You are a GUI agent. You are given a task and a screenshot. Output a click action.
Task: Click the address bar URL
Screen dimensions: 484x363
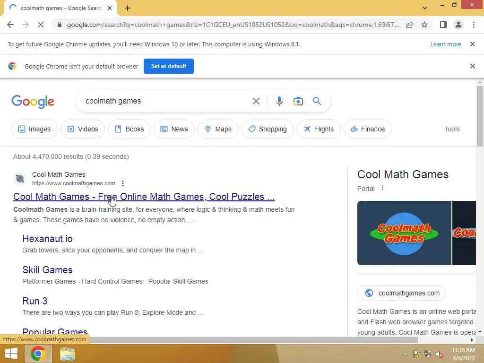[x=233, y=25]
